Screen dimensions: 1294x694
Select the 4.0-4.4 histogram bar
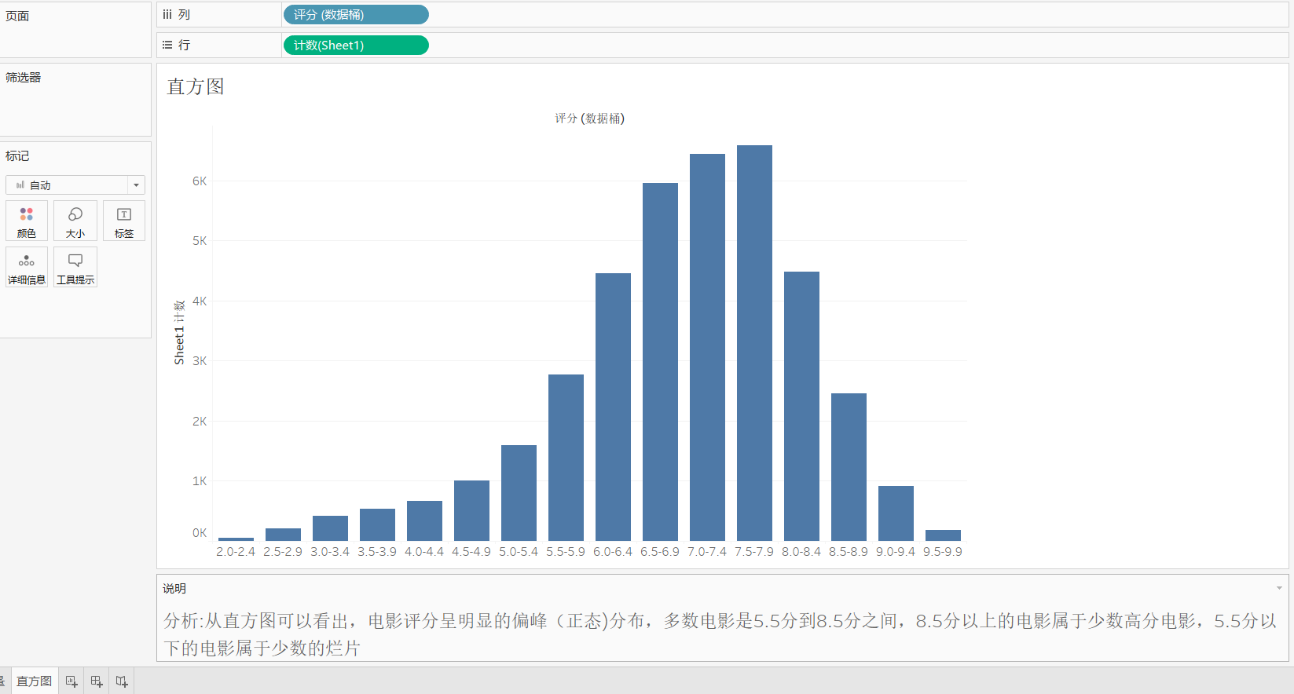point(424,520)
